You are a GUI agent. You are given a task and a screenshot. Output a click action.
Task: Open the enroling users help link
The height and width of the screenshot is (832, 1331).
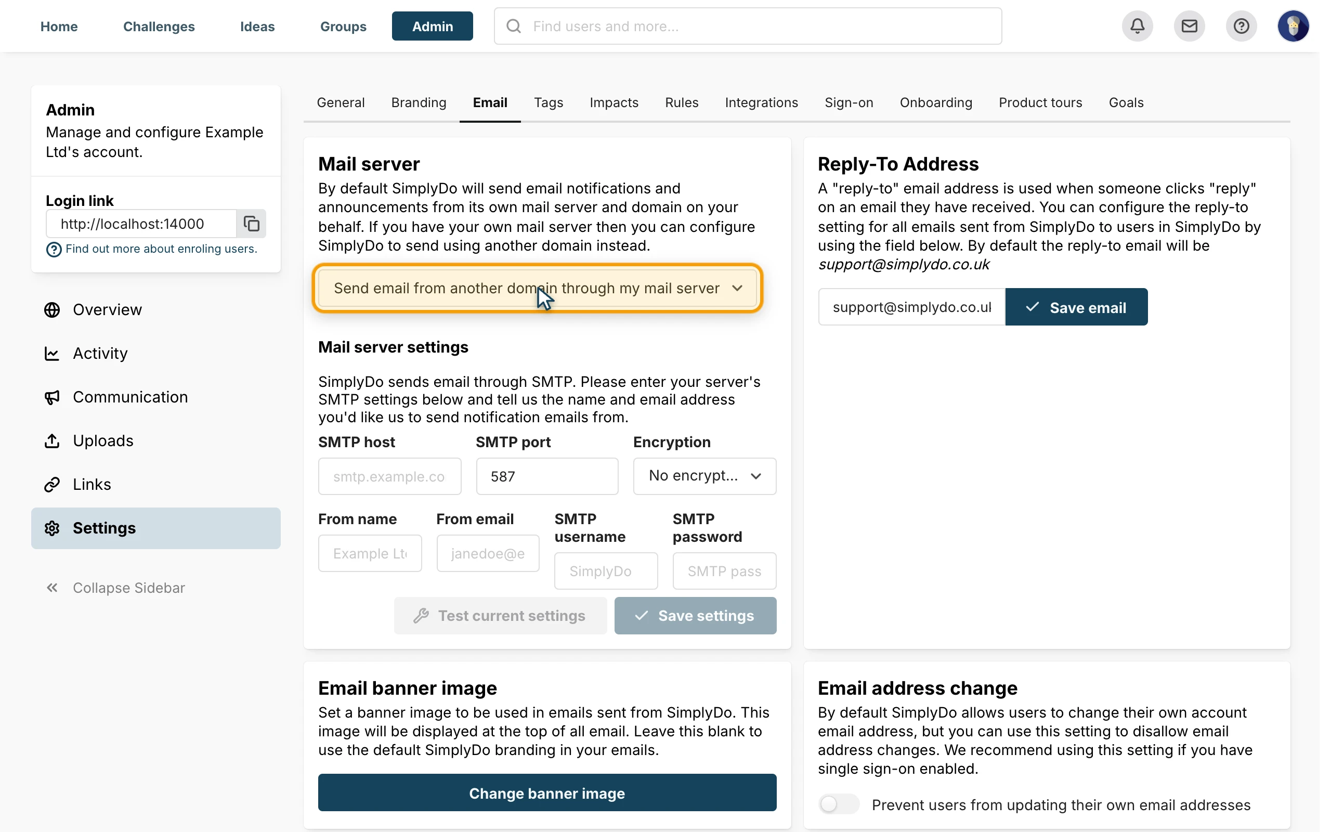pyautogui.click(x=161, y=249)
